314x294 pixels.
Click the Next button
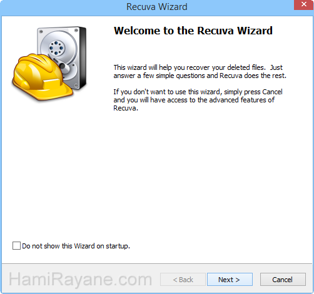click(230, 280)
